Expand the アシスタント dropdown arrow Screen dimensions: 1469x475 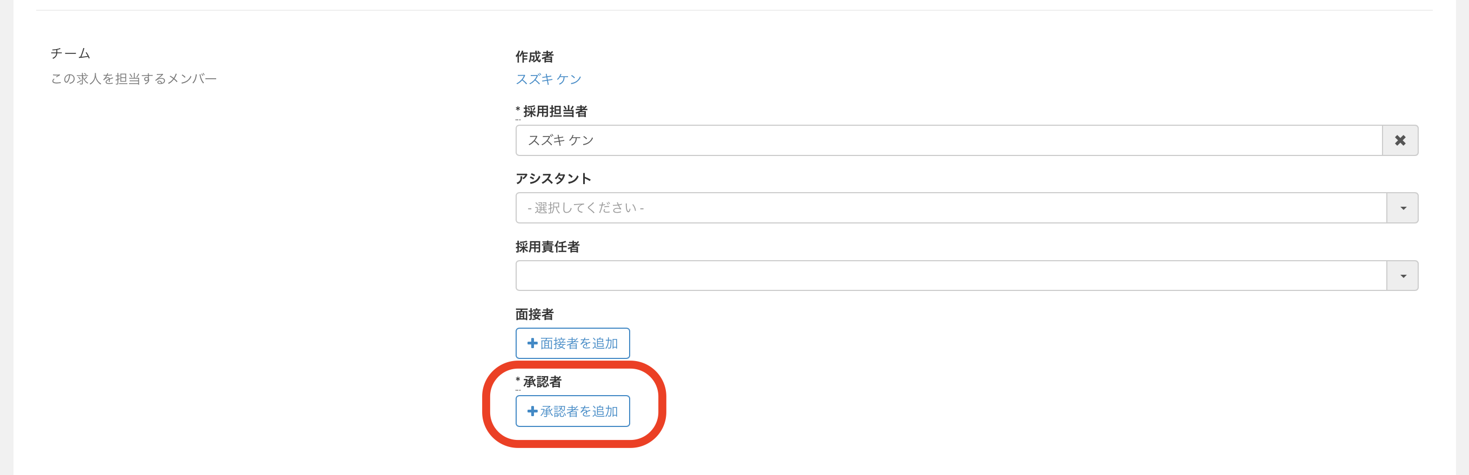(1403, 208)
